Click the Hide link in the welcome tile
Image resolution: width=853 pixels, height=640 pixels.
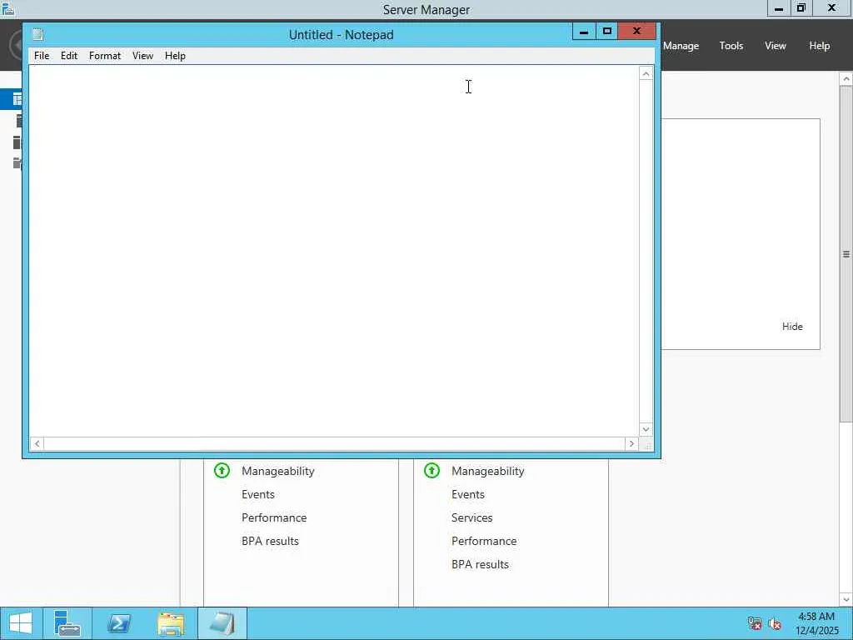792,327
